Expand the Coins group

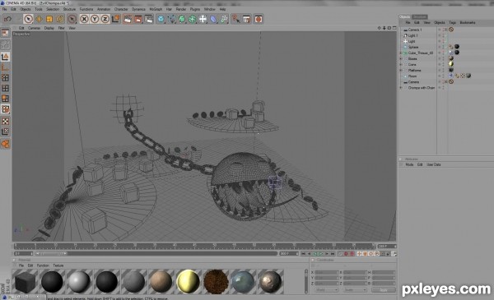click(401, 65)
